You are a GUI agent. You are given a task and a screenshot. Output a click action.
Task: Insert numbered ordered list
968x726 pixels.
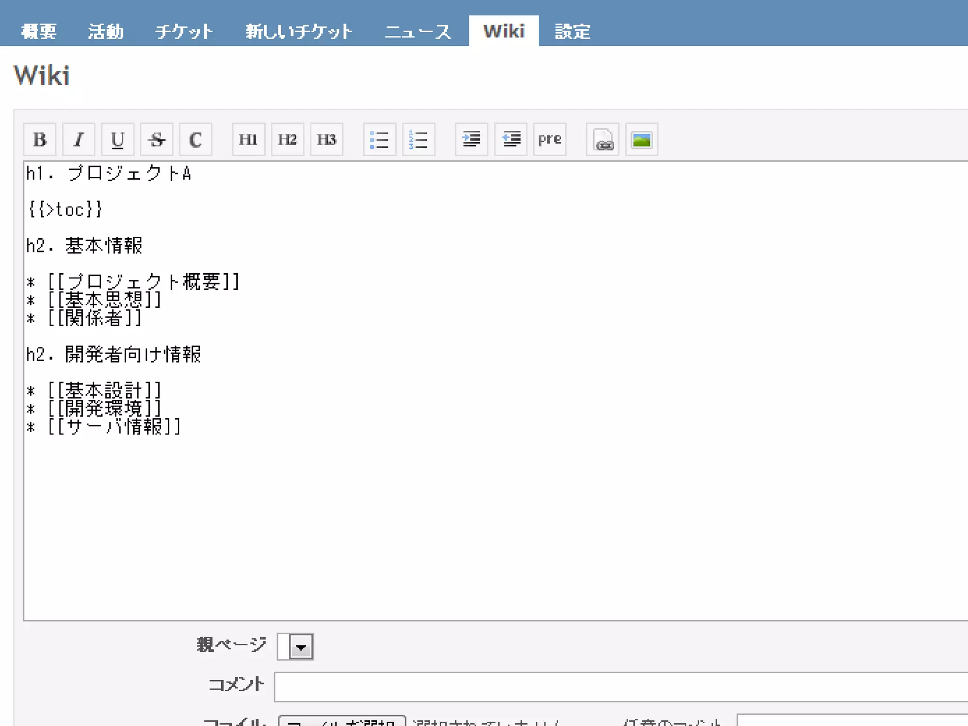pos(418,139)
